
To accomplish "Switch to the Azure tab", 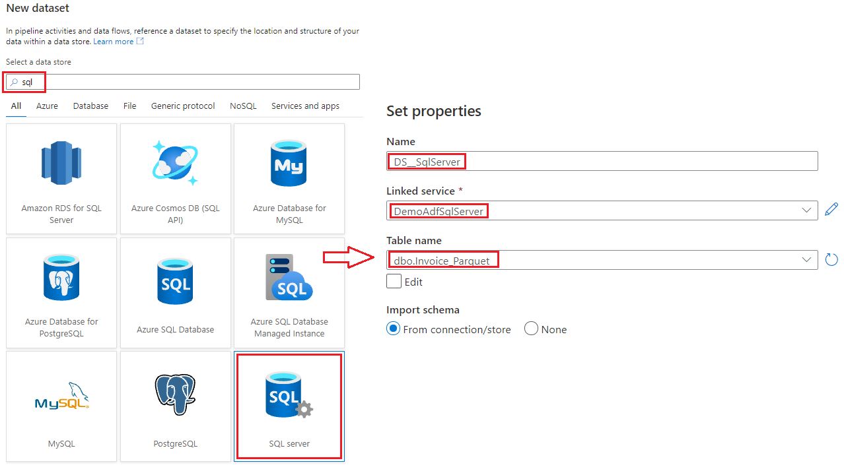I will (x=46, y=106).
